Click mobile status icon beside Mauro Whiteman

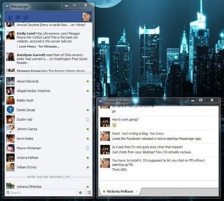(88, 148)
